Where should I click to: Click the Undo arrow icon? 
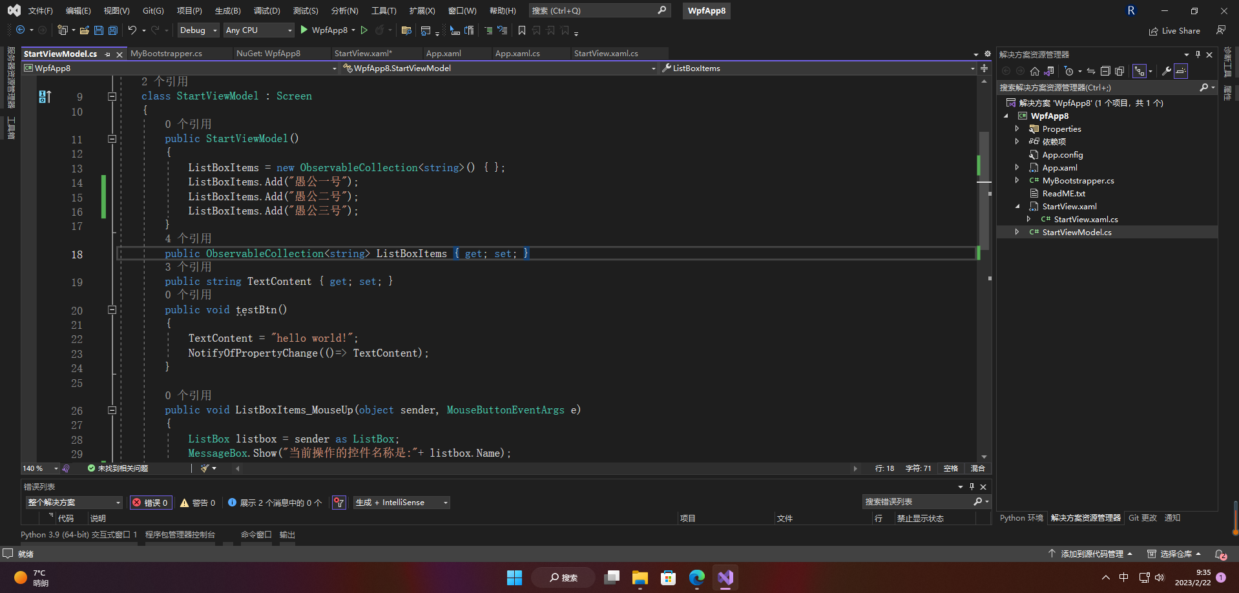pyautogui.click(x=132, y=30)
